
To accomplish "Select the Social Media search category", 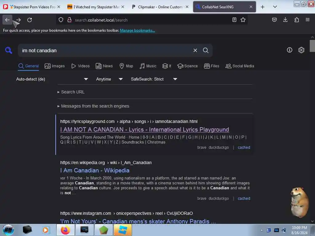I will click(x=240, y=66).
